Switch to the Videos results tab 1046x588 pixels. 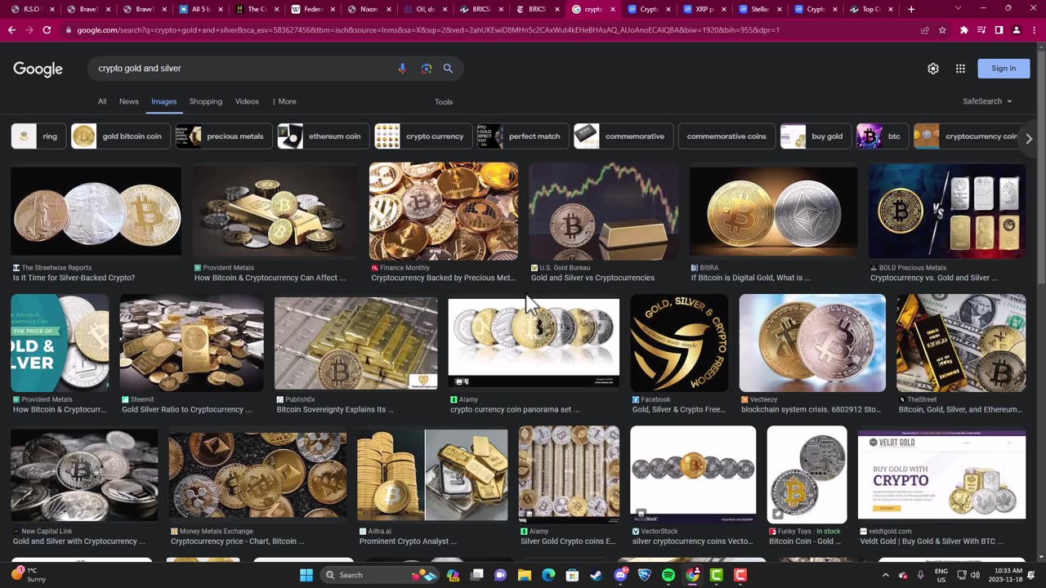tap(247, 101)
